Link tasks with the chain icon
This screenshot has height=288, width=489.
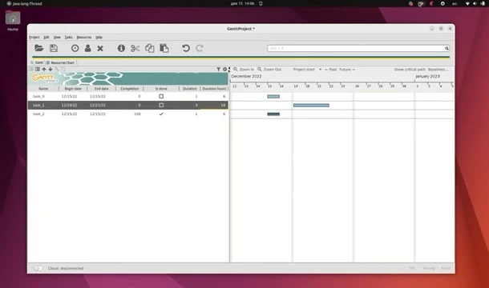(57, 69)
